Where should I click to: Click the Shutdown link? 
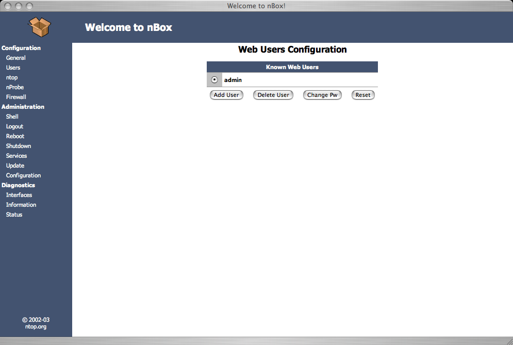pyautogui.click(x=19, y=146)
